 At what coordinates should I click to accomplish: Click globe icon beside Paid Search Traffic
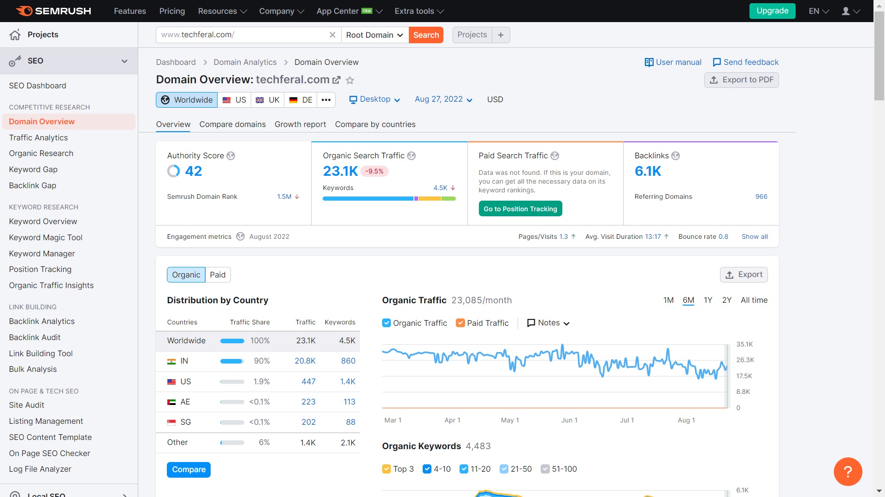click(555, 156)
